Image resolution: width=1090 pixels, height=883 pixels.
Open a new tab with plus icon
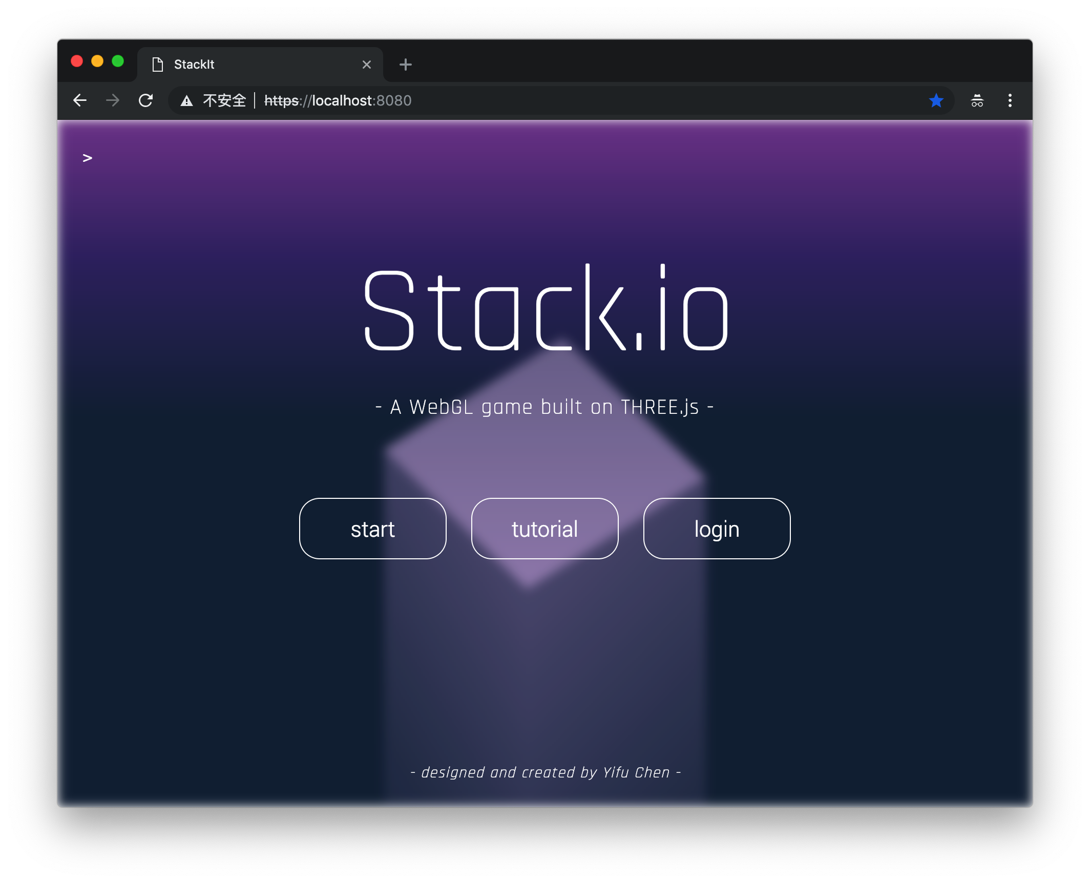point(405,65)
